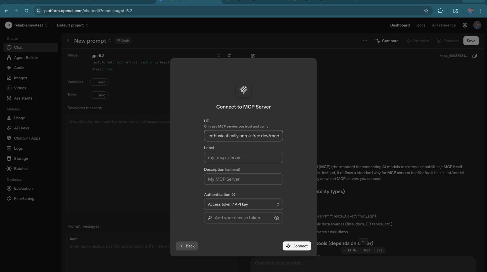Image resolution: width=487 pixels, height=272 pixels.
Task: Open Fine-tuning in the sidebar
Action: [31, 198]
